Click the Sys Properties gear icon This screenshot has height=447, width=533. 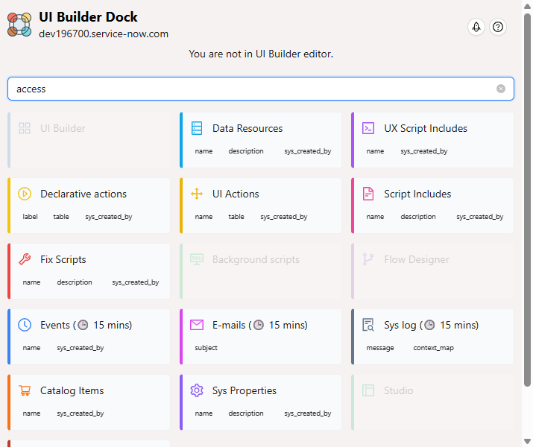(x=197, y=390)
